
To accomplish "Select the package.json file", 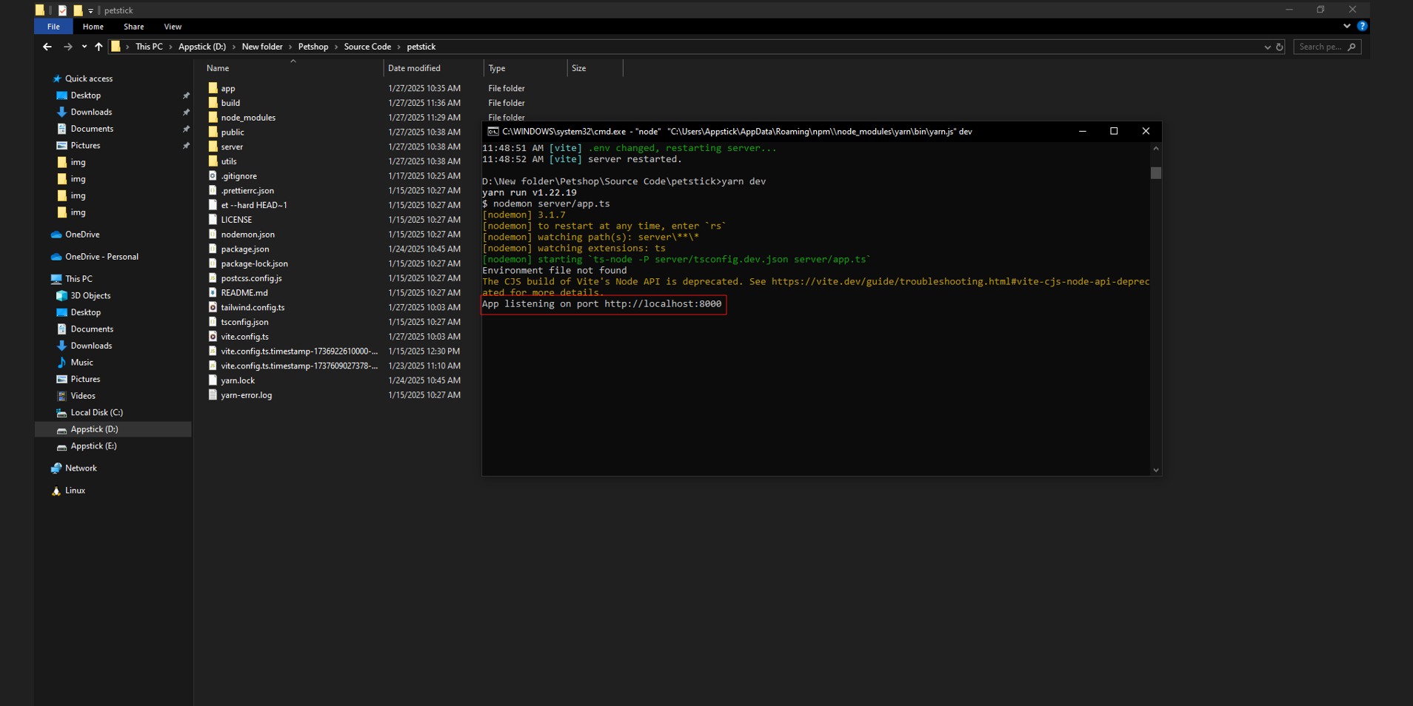I will [x=244, y=249].
